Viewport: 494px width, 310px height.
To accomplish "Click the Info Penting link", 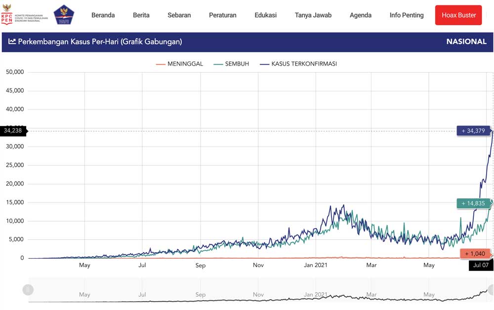I will coord(407,15).
